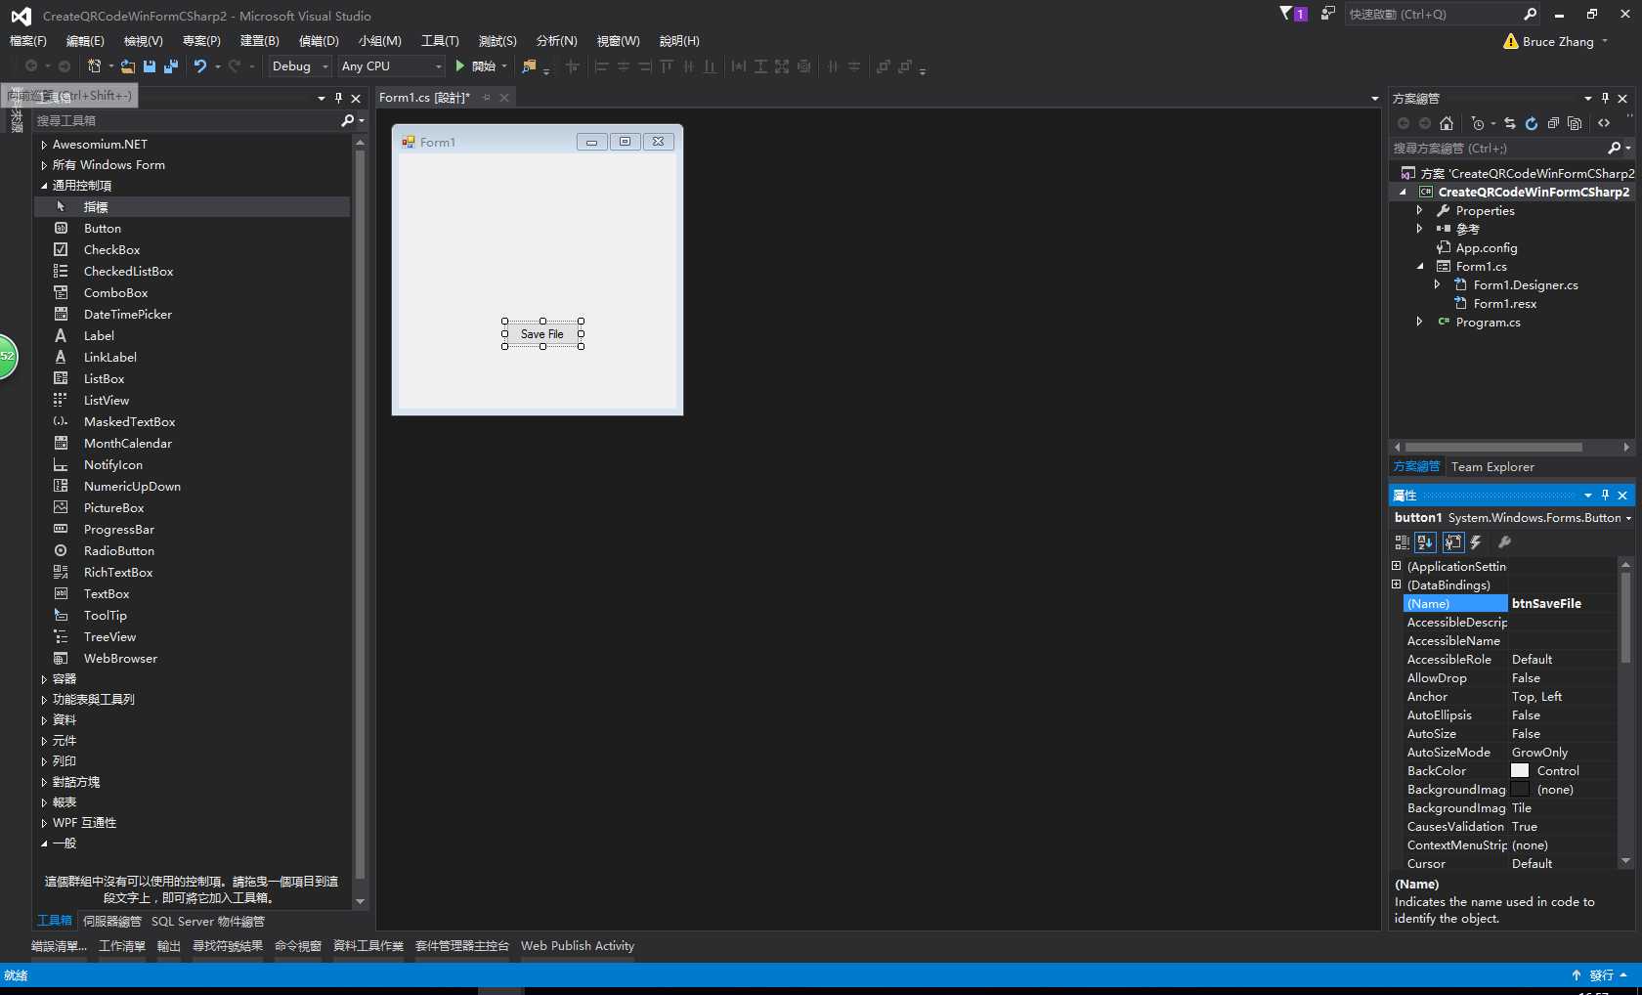Click the Find in Files toolbar icon

click(x=529, y=66)
